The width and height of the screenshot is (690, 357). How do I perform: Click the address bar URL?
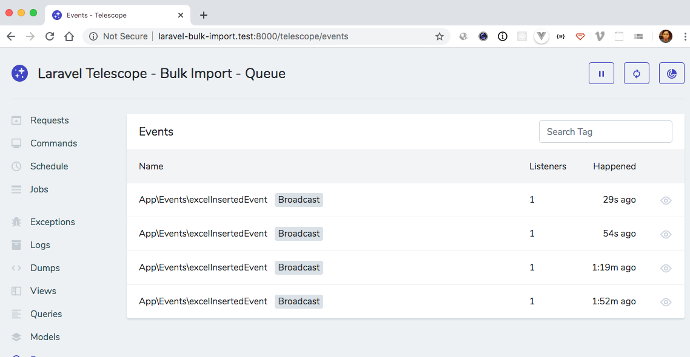[x=253, y=36]
